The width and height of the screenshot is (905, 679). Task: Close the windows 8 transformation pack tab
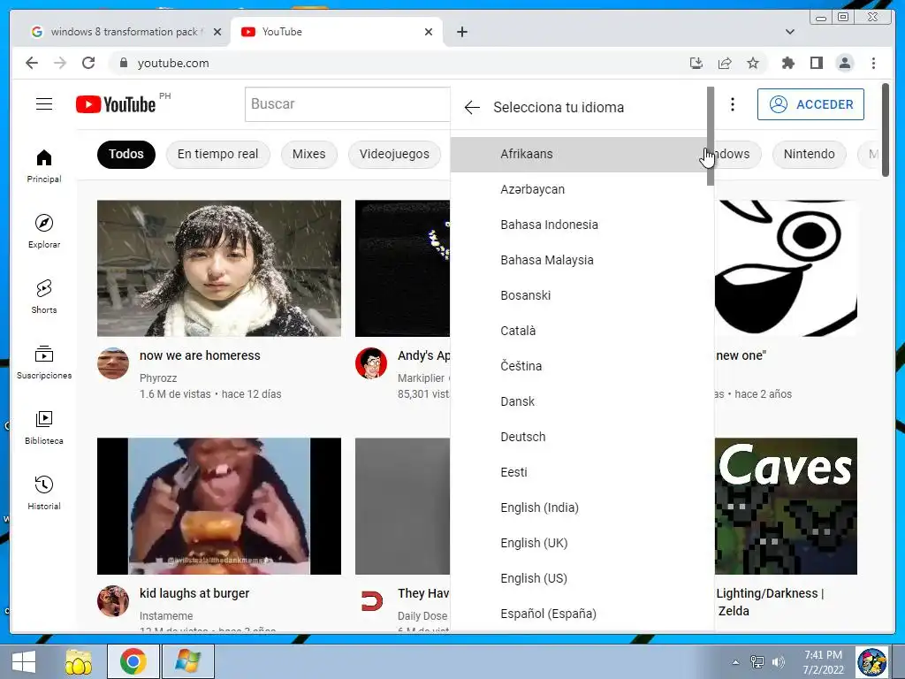pos(217,32)
